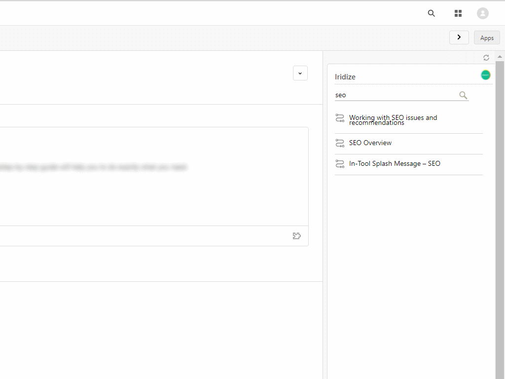
Task: Click the guide icon beside Working with SEO issues
Action: pyautogui.click(x=340, y=118)
